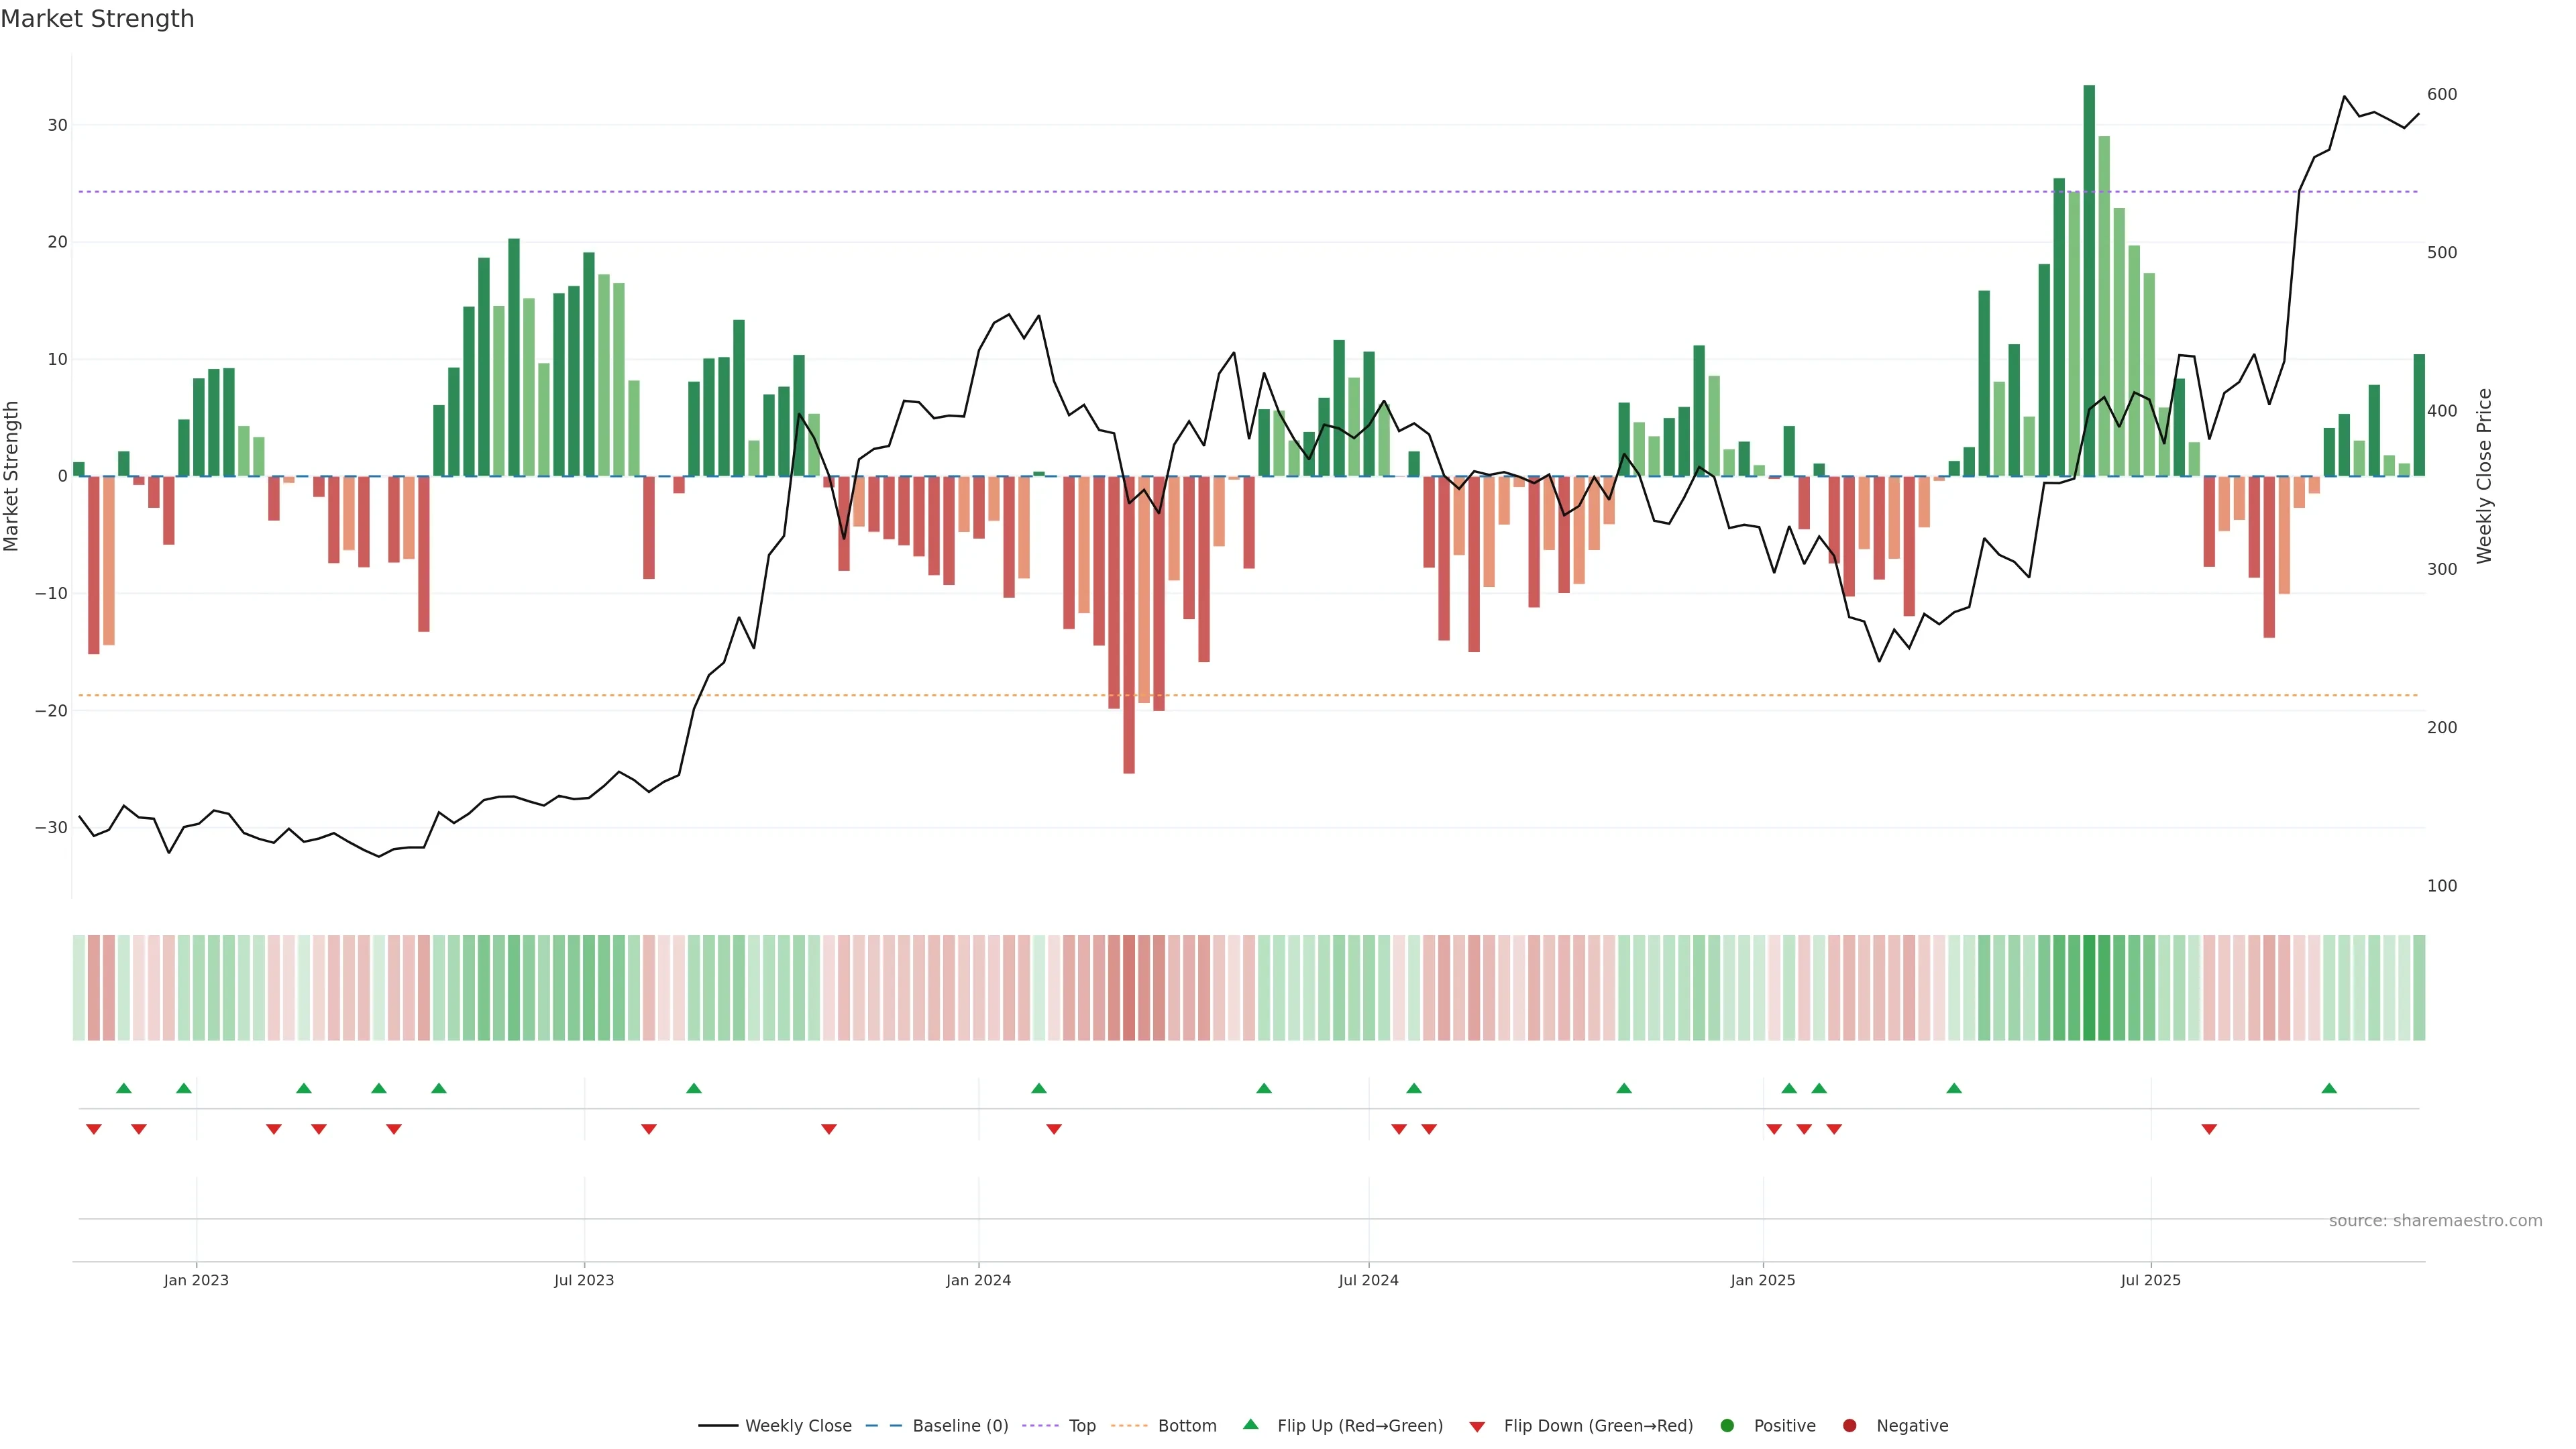Select the rightmost red flip-down triangle marker
The image size is (2576, 1449).
coord(2209,1129)
